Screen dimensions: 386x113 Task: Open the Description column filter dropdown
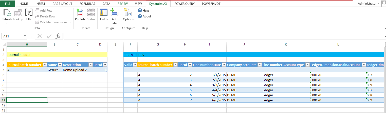[90, 65]
